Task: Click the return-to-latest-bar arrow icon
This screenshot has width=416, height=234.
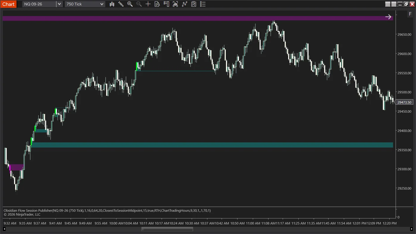Action: (388, 17)
